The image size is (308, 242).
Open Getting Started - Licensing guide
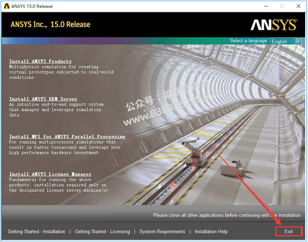(102, 232)
